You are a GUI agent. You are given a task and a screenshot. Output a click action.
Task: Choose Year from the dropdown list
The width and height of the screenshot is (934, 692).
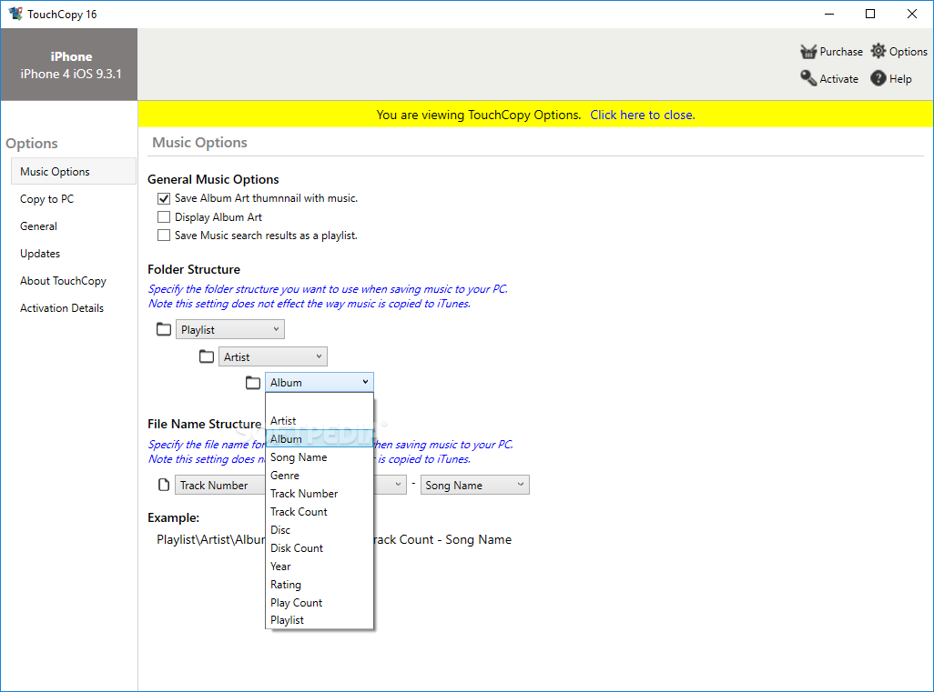click(320, 566)
